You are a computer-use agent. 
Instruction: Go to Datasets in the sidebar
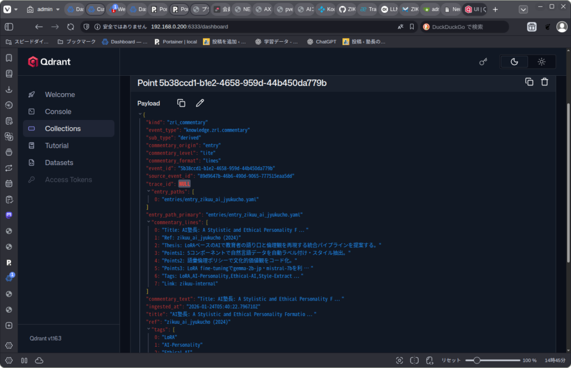pos(59,163)
